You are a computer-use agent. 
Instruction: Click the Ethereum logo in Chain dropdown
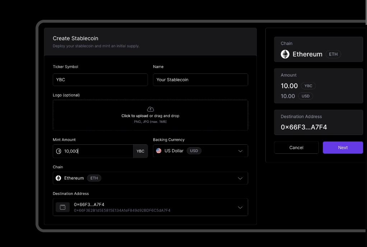(58, 178)
